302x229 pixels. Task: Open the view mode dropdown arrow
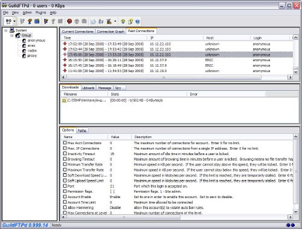(14, 21)
